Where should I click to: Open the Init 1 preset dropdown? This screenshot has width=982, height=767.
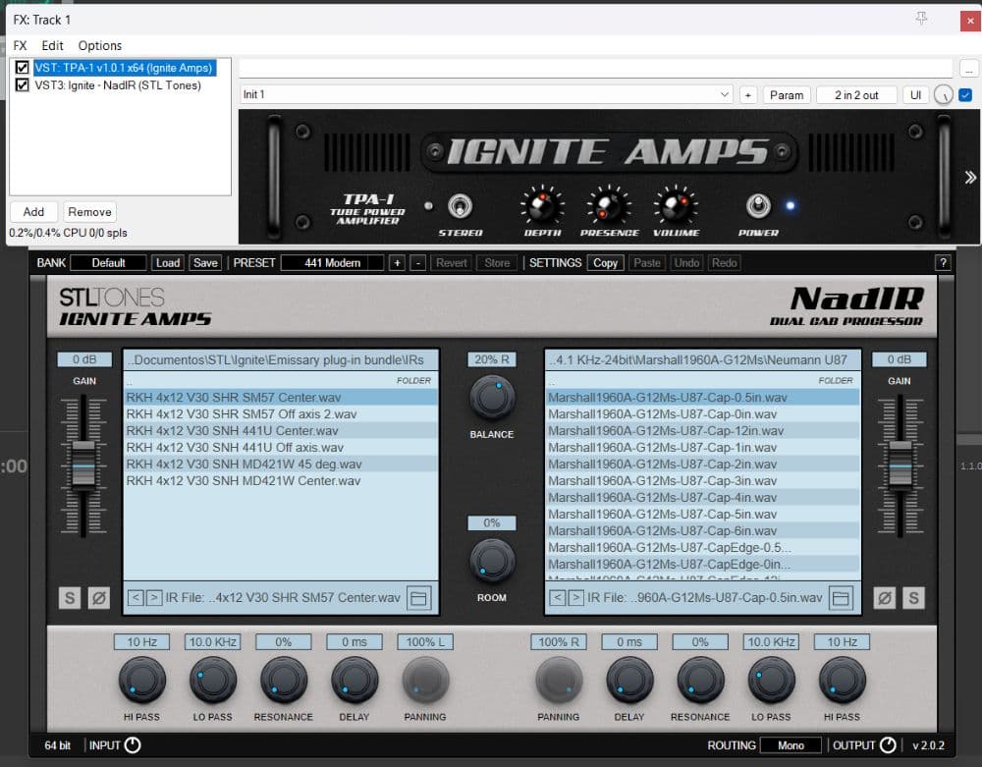(486, 94)
